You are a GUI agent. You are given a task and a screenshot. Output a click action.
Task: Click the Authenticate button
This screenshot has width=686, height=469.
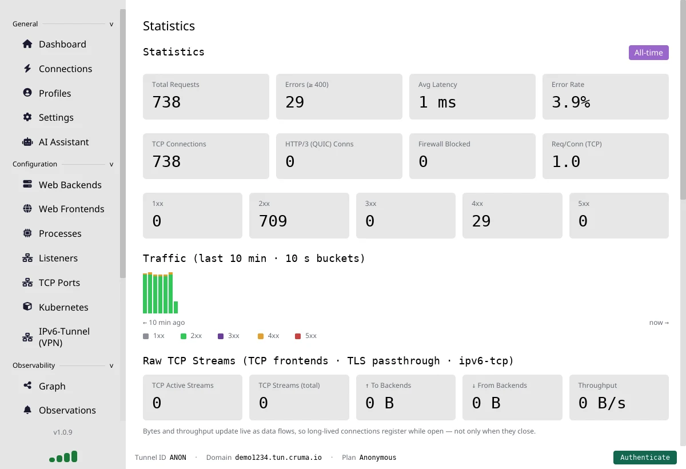[645, 458]
